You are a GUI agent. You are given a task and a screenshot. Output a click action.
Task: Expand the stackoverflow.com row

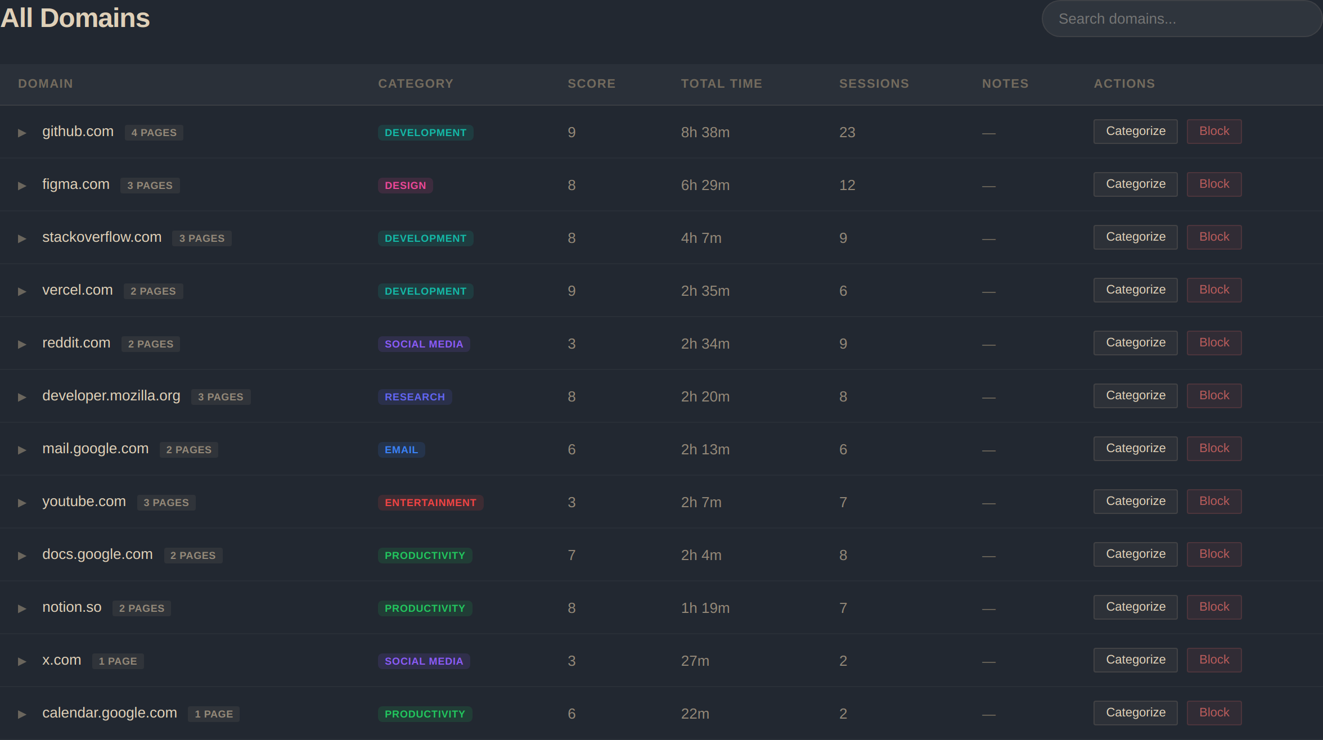(22, 238)
